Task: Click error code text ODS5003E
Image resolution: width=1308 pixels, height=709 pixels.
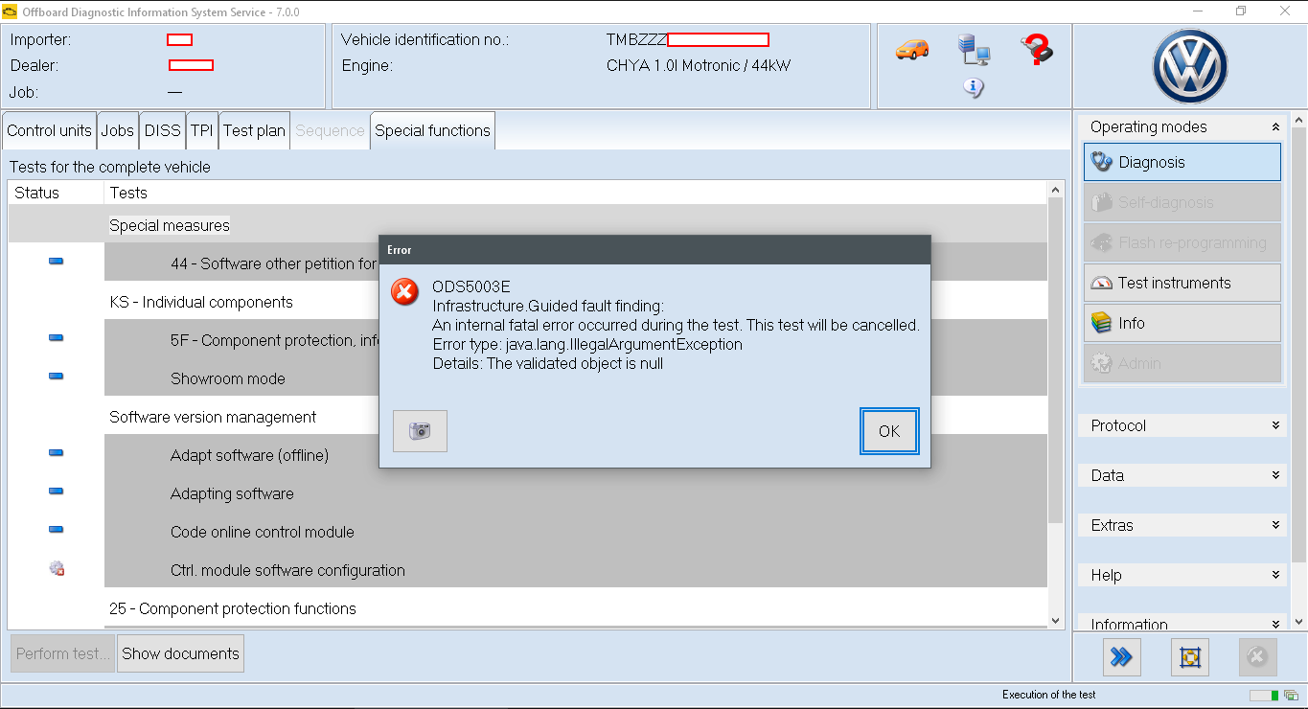Action: pyautogui.click(x=471, y=286)
